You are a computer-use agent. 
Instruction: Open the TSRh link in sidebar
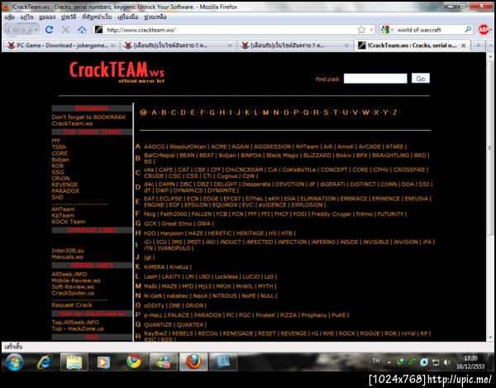click(x=60, y=147)
